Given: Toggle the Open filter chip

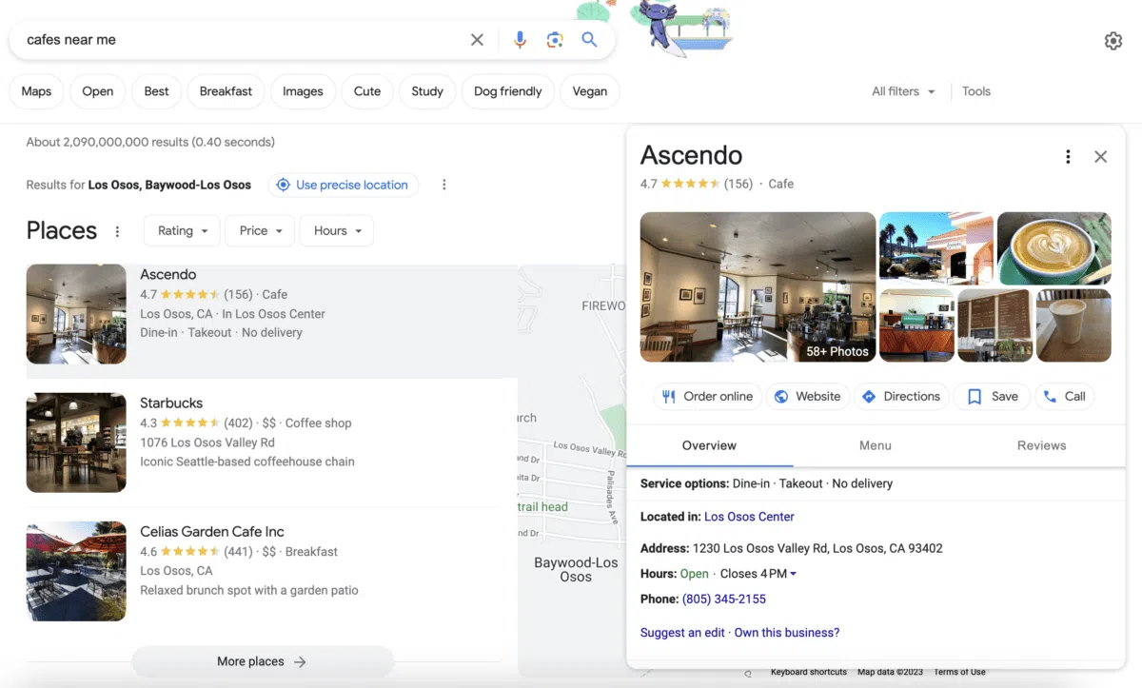Looking at the screenshot, I should point(97,90).
